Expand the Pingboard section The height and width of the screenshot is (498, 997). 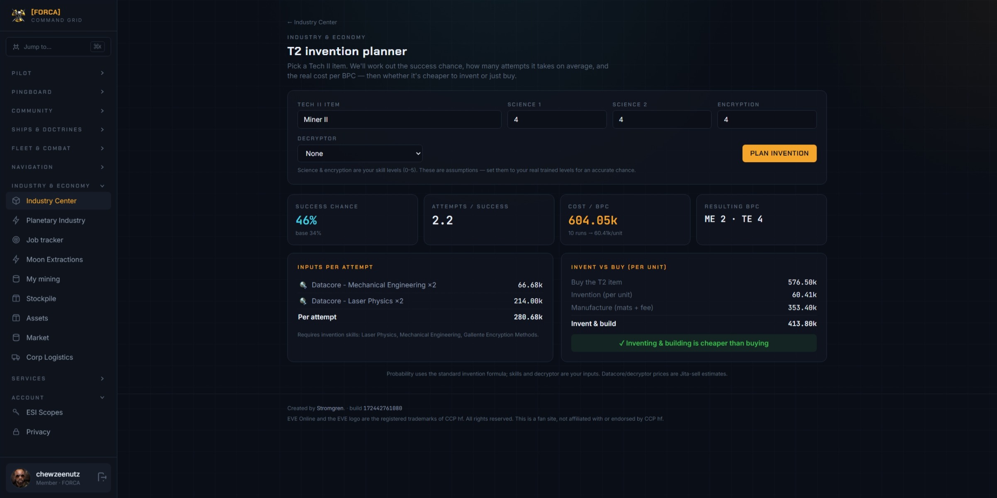click(58, 92)
